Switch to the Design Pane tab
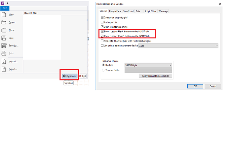Screen dimensions: 228x148 coord(115,11)
